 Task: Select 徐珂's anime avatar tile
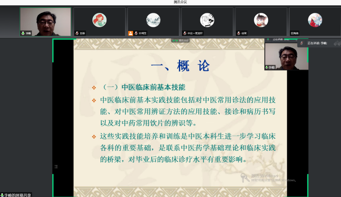click(261, 20)
